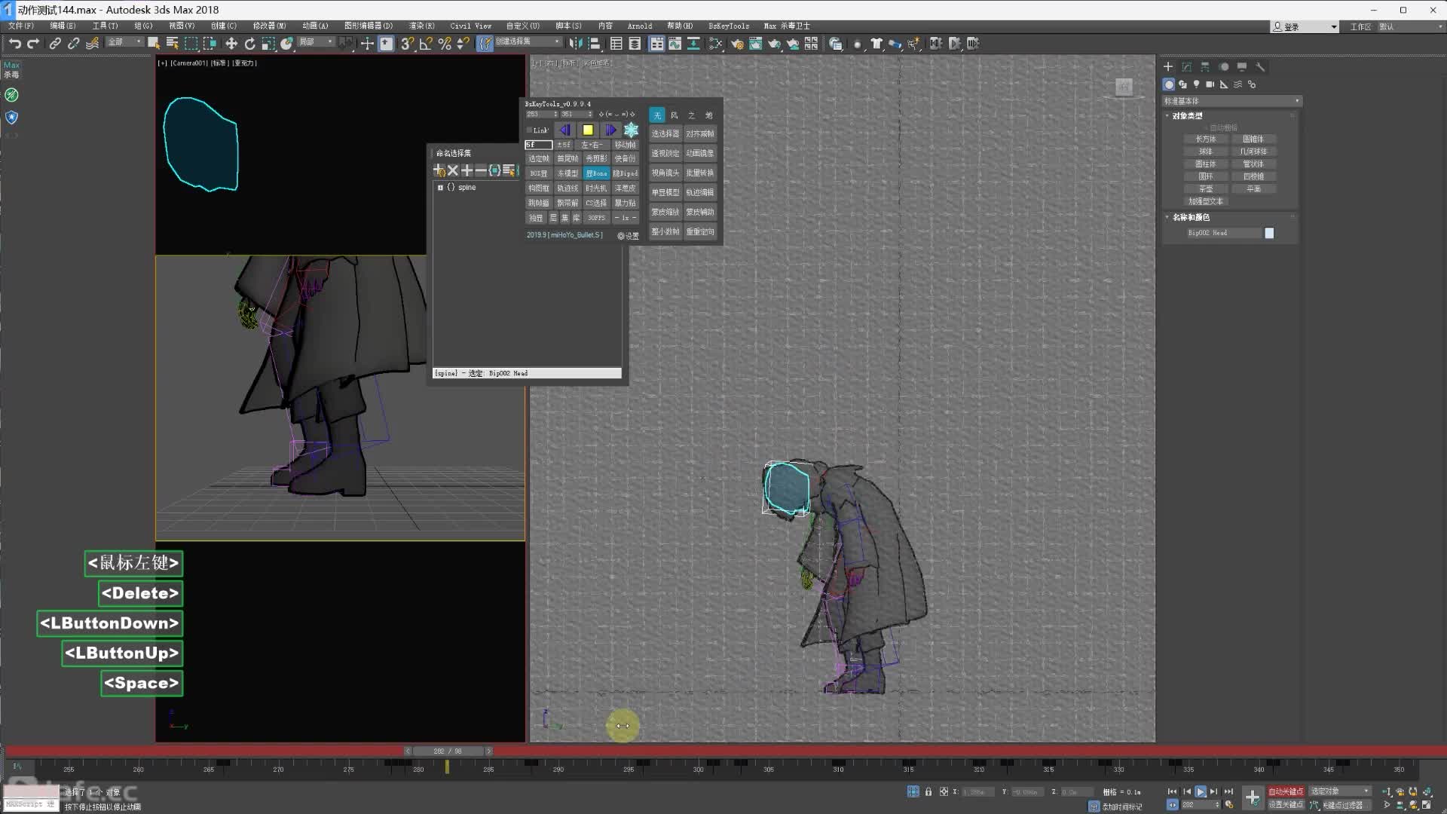Click the object color swatch beside Bip002 Head
This screenshot has height=814, width=1447.
pos(1269,233)
